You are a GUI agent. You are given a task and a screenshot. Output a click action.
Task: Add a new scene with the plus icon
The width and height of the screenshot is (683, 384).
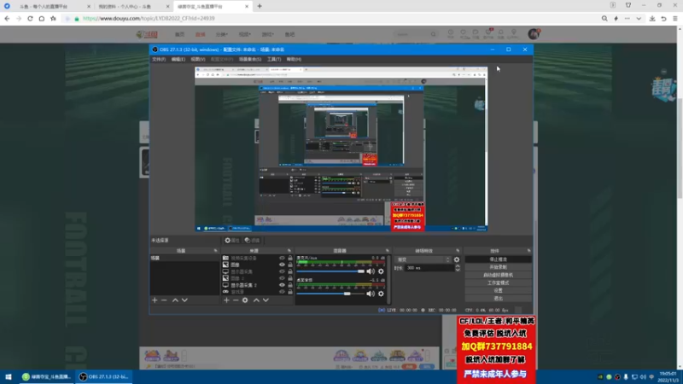[x=155, y=300]
